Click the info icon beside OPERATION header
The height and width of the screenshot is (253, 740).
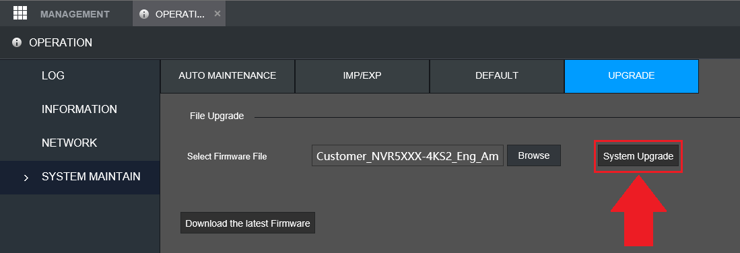click(x=17, y=42)
